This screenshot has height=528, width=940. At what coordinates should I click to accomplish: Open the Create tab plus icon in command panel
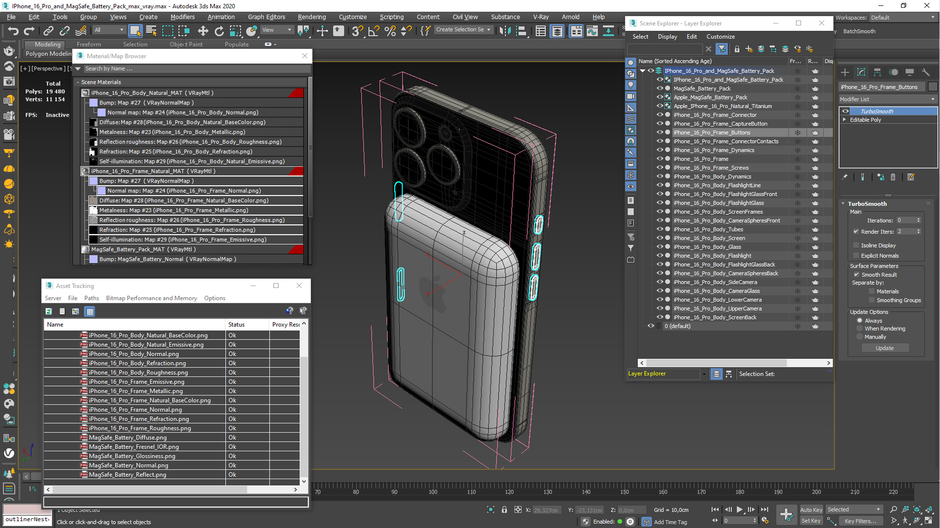(x=845, y=72)
